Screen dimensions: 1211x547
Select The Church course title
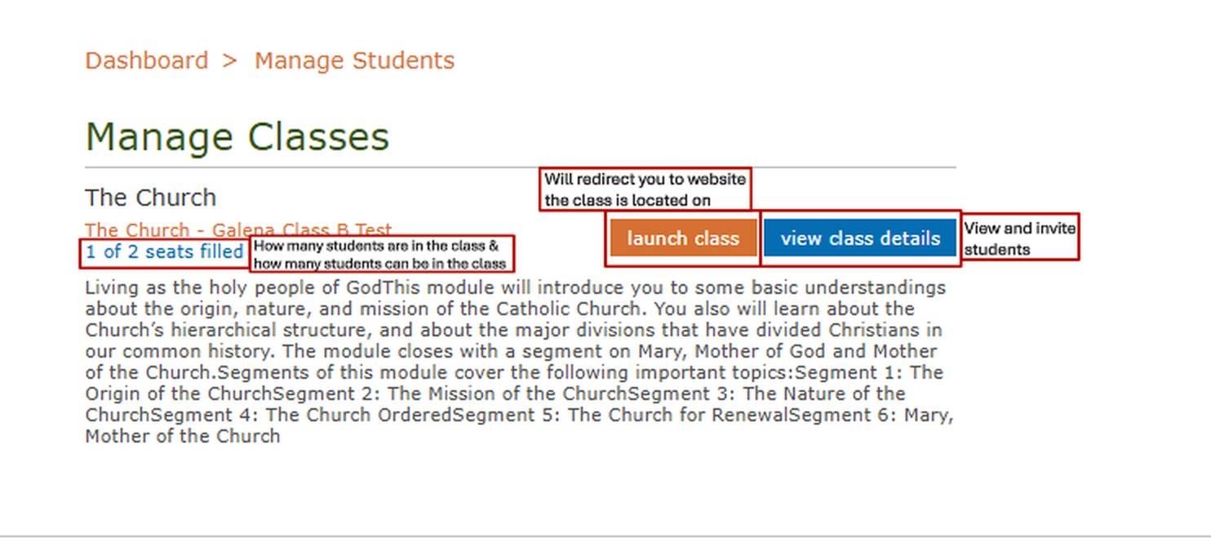click(x=151, y=198)
